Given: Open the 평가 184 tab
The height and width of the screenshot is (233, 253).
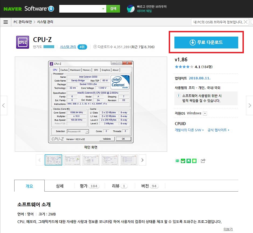Looking at the screenshot, I should click(x=90, y=186).
